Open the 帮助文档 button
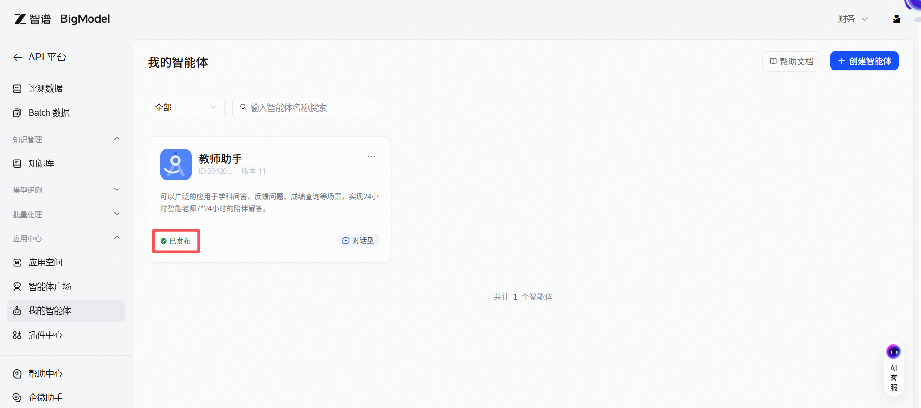Screen dimensions: 921x408 click(791, 61)
